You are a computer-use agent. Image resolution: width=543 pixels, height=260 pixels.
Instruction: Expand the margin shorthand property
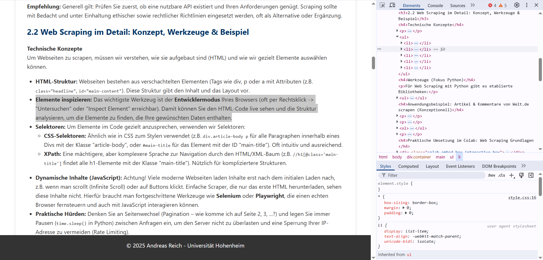coord(404,208)
